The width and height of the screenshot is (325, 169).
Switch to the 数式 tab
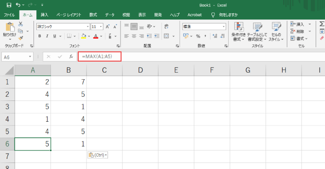tap(93, 15)
